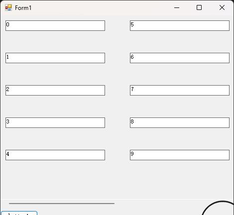Click the digit 0 inside first text box
The width and height of the screenshot is (234, 215).
7,24
